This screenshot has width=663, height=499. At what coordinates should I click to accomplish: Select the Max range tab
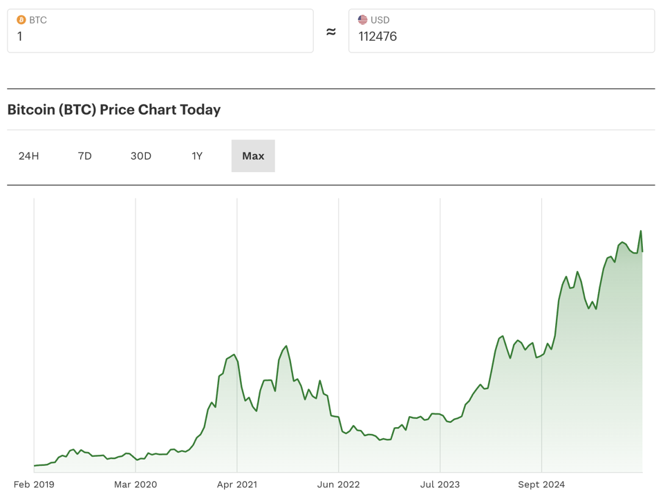pos(253,156)
